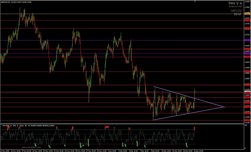Select the gold horizontal line near chart top

[x=122, y=14]
